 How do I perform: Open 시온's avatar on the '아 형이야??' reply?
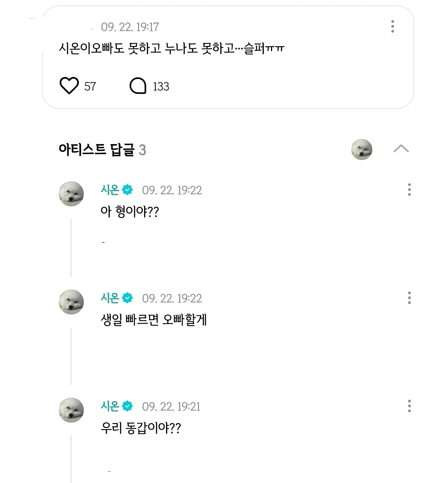(71, 194)
